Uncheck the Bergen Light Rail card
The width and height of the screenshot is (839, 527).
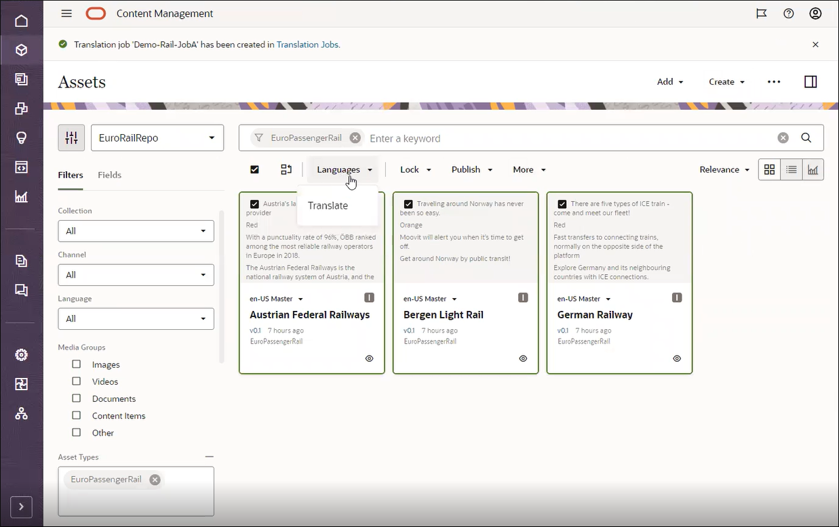pyautogui.click(x=408, y=204)
